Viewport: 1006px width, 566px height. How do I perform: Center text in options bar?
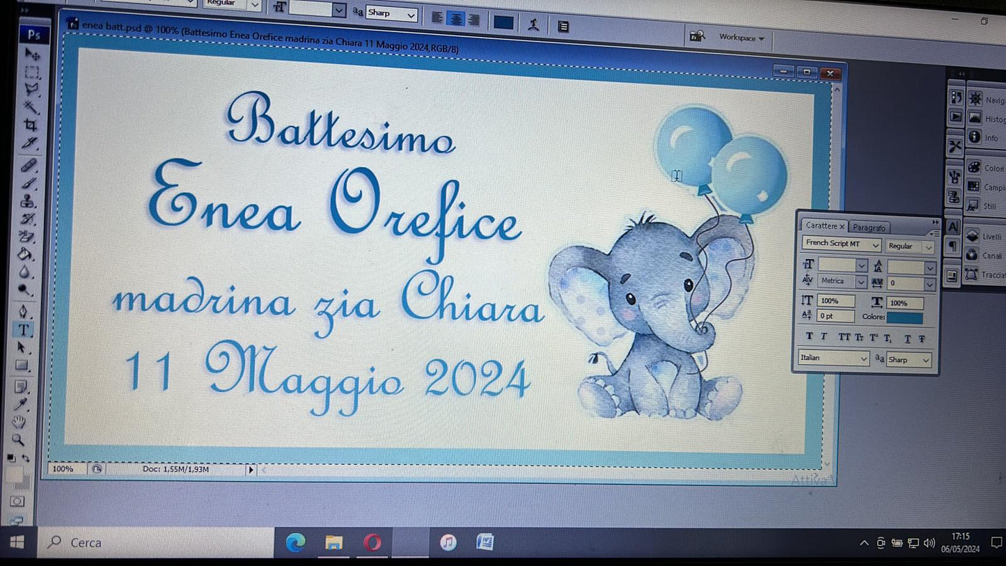click(x=455, y=19)
